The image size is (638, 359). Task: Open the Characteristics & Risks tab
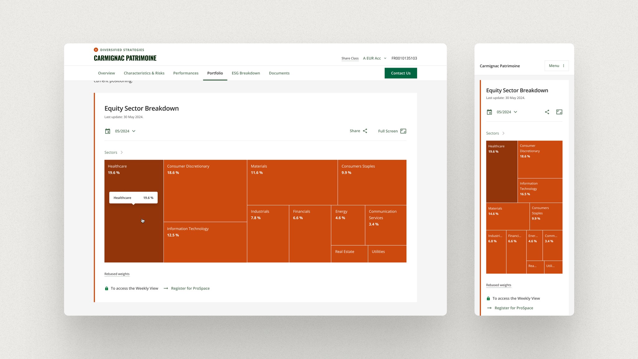pyautogui.click(x=144, y=73)
